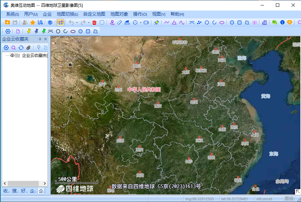The height and width of the screenshot is (202, 301).
Task: Click the refresh icon in favorites panel
Action: (x=21, y=48)
